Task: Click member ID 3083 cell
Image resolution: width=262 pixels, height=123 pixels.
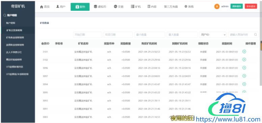Action: 45,117
